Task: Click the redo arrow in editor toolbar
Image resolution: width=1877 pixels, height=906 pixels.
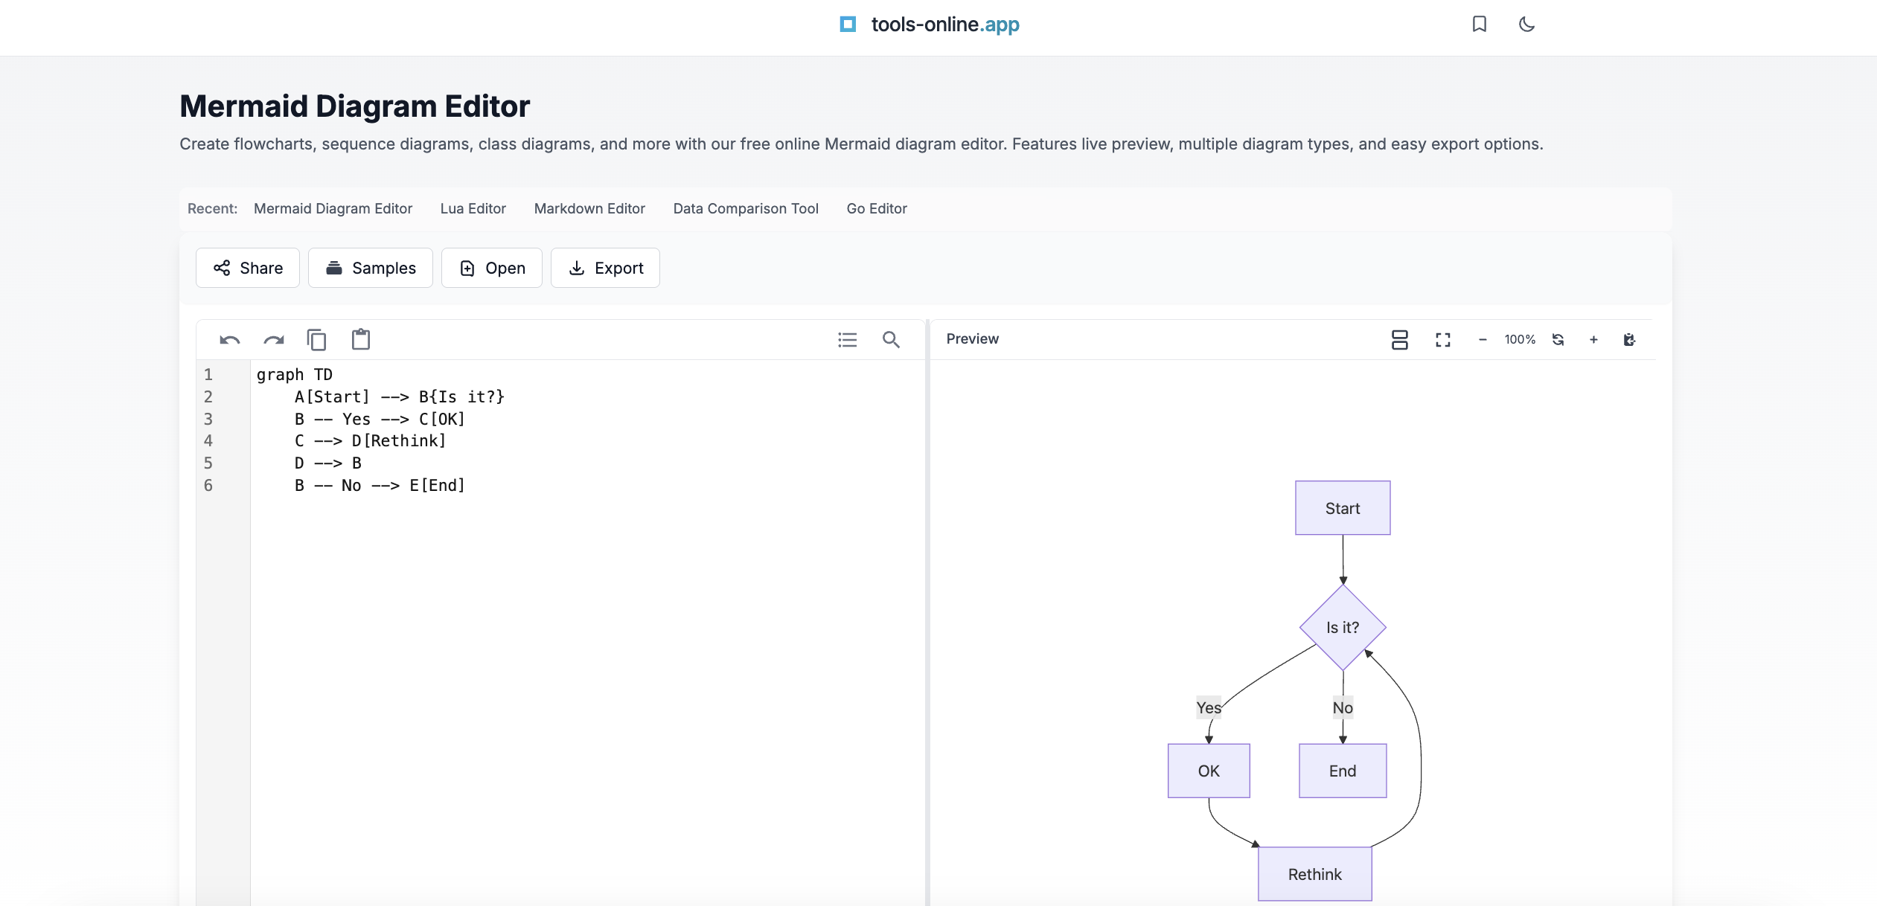Action: [273, 340]
